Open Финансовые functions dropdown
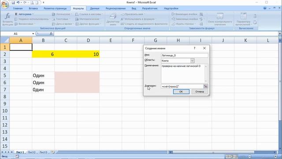This screenshot has width=282, height=159. pos(25,24)
